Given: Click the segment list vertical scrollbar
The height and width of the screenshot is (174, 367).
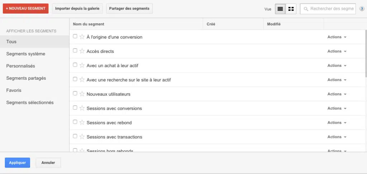Looking at the screenshot, I should (366, 54).
